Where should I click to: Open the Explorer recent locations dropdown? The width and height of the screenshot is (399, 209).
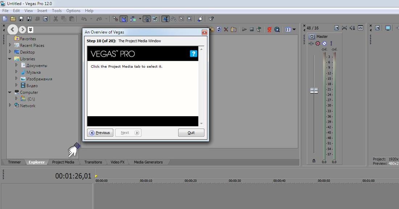tap(30, 30)
